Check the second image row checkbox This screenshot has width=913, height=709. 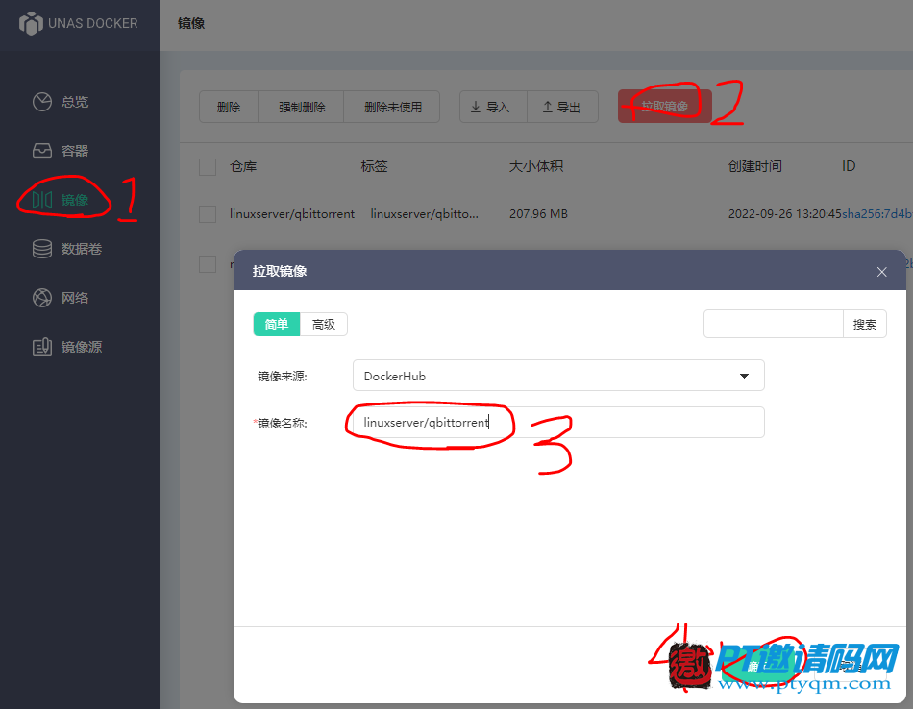pyautogui.click(x=208, y=263)
